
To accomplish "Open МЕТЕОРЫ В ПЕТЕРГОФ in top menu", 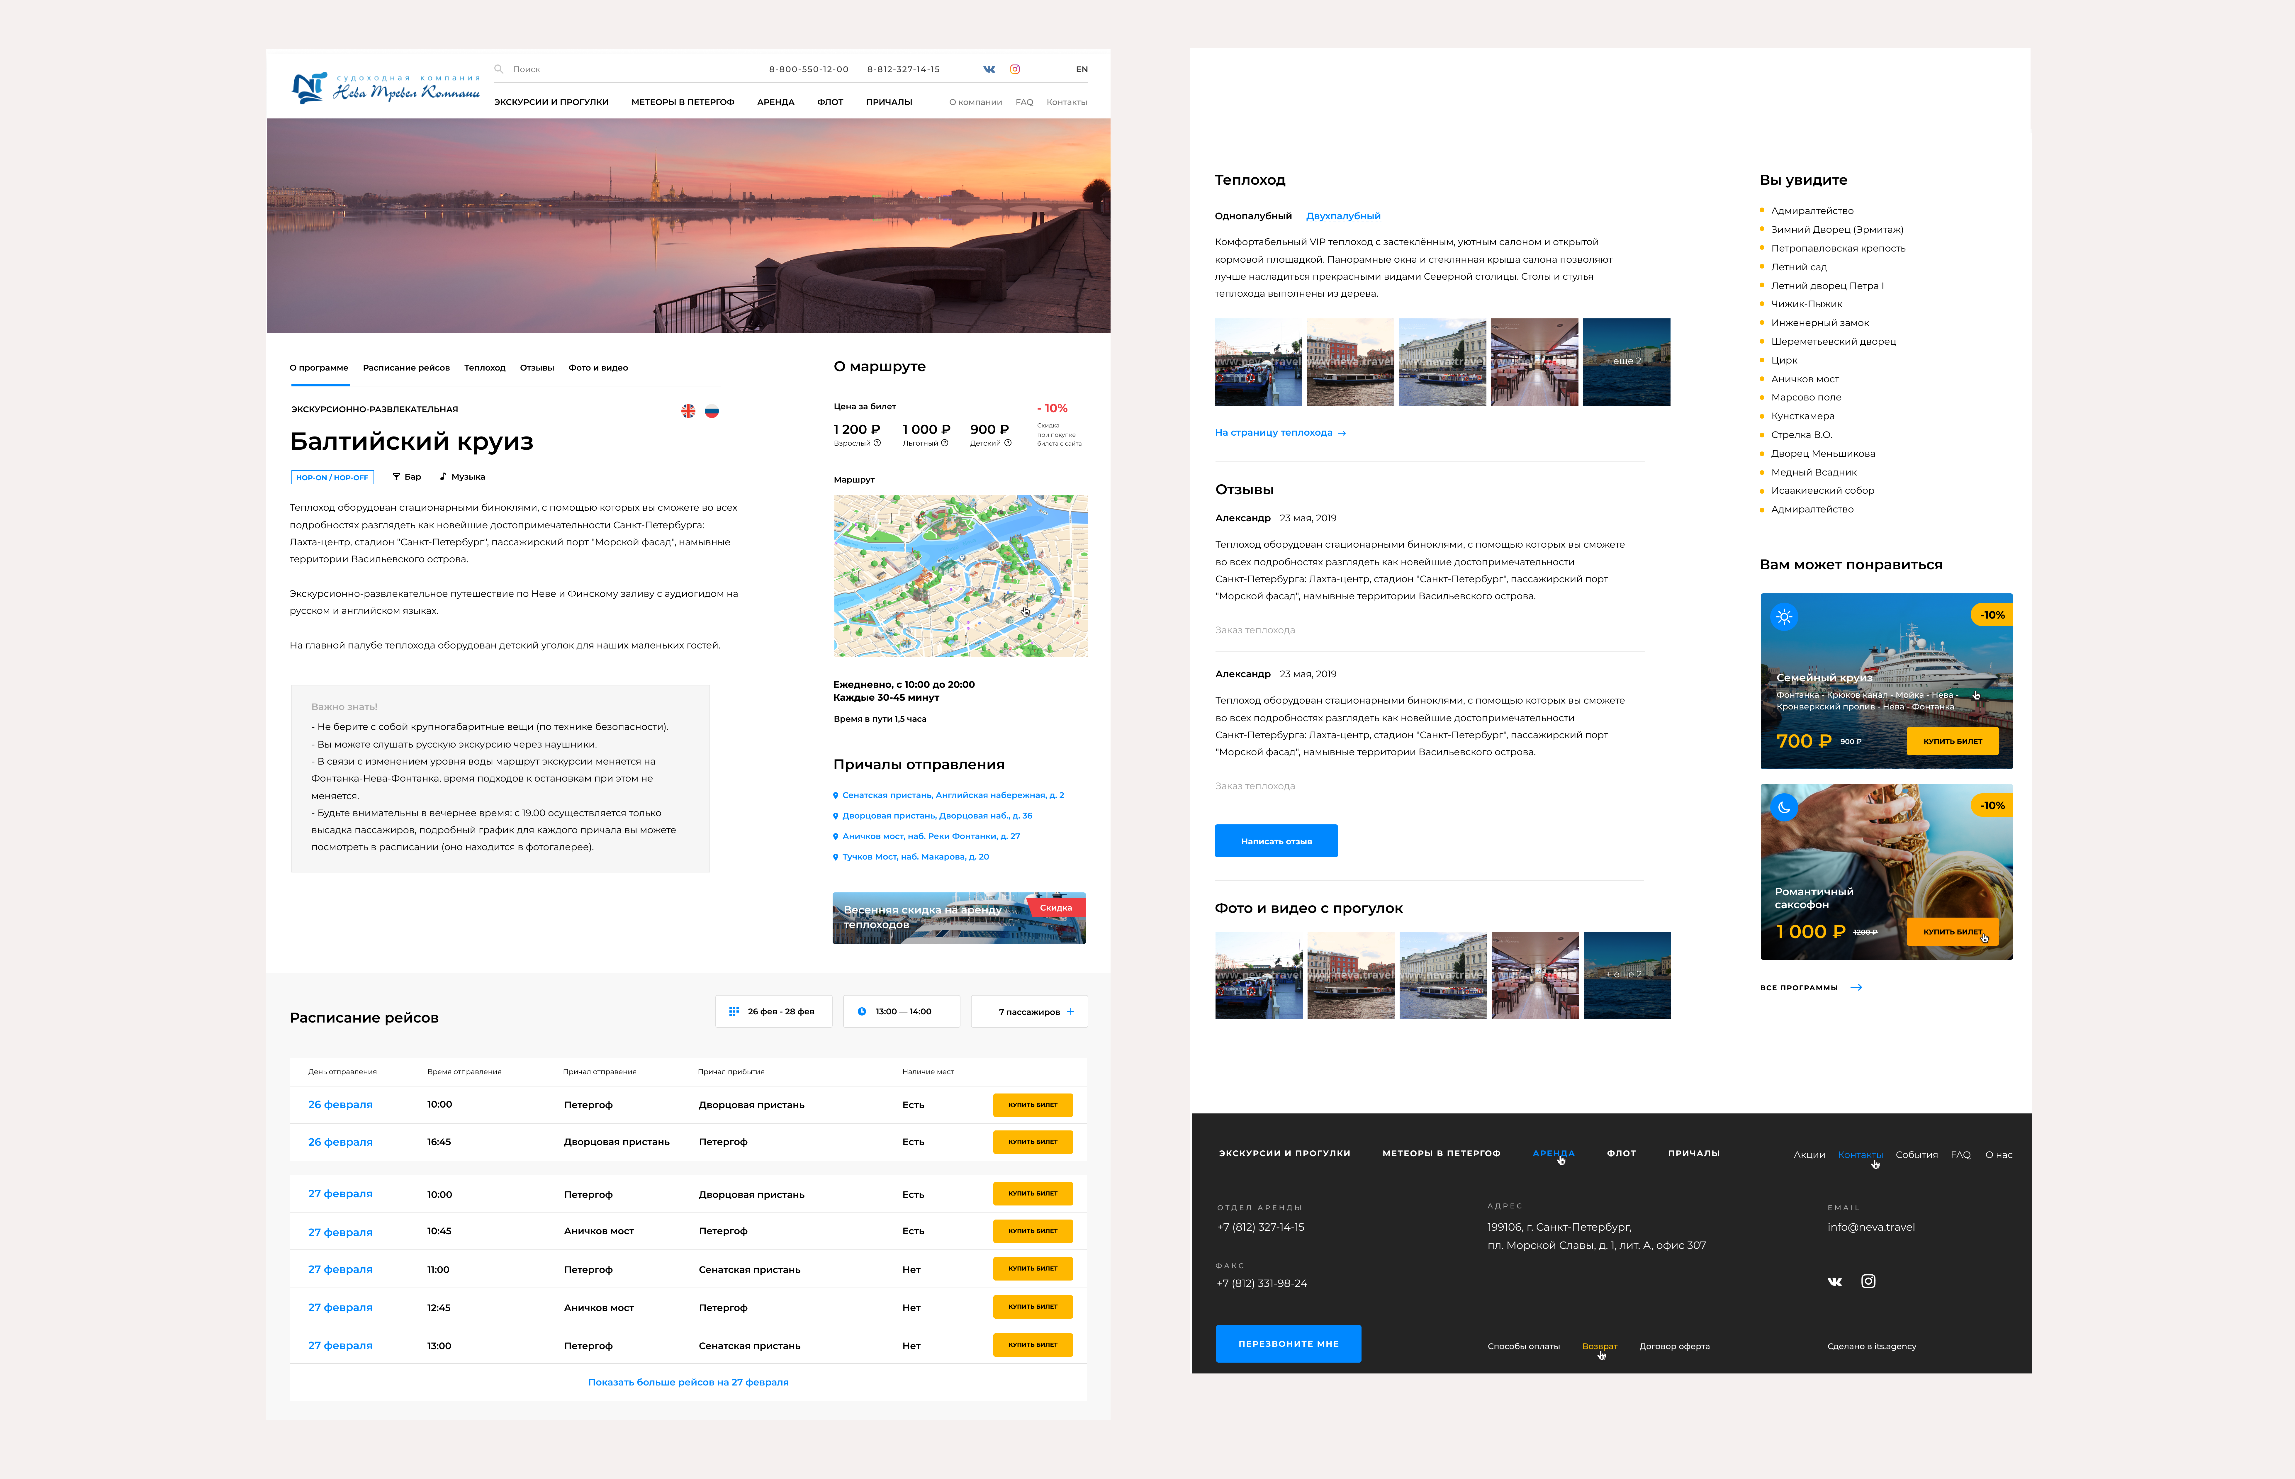I will [683, 102].
